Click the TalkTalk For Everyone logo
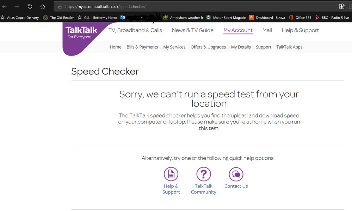The width and height of the screenshot is (352, 211). (x=81, y=33)
